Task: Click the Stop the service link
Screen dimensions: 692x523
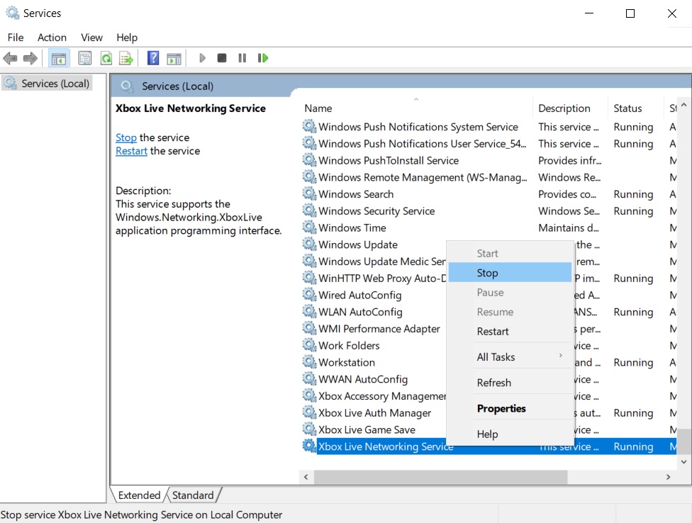Action: pos(125,137)
